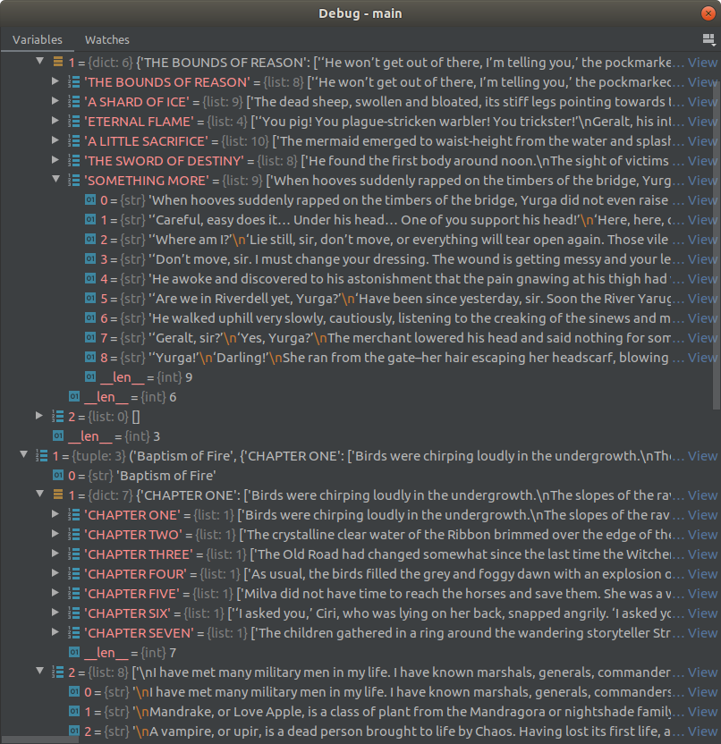The width and height of the screenshot is (721, 744).
Task: Click the vertical scrollbar of the variables tree
Action: pyautogui.click(x=717, y=244)
